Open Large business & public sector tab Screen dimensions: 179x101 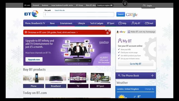(62, 5)
